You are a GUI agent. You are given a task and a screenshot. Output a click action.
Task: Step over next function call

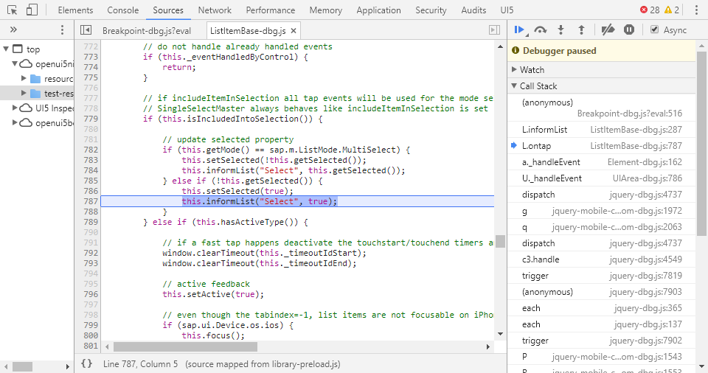coord(541,29)
